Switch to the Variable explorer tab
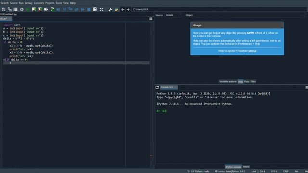Screen dimensions: 308x173 (228, 81)
